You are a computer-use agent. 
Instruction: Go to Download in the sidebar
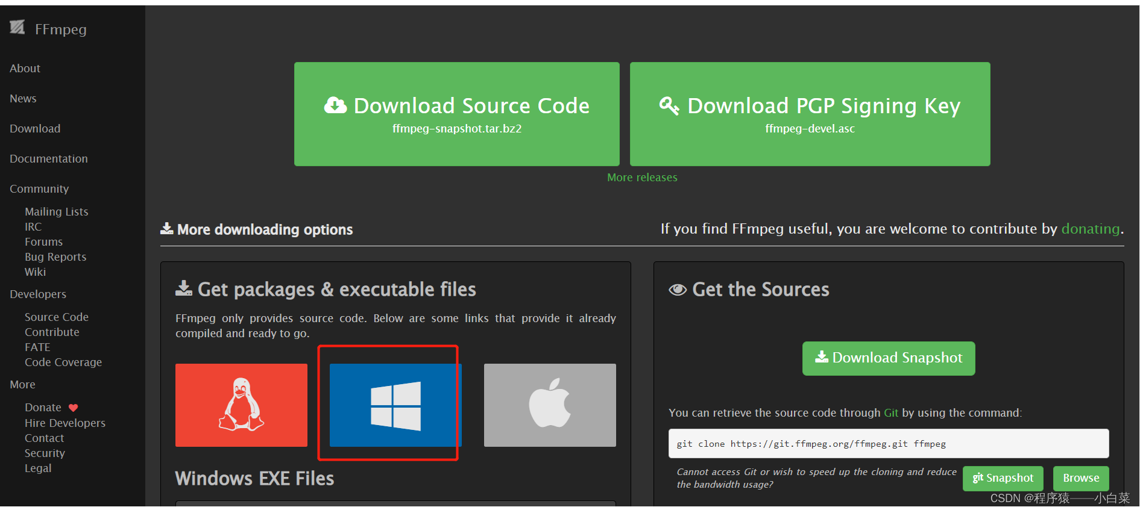(x=35, y=129)
